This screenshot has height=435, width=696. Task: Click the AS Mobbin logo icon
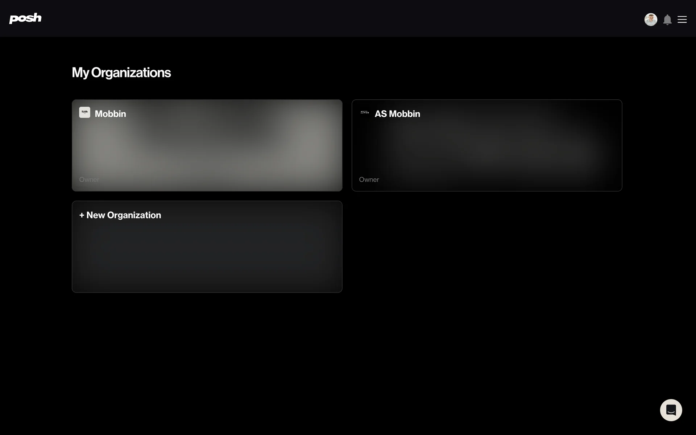[364, 112]
